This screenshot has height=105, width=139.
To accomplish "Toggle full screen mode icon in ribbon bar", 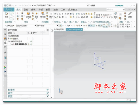I will pyautogui.click(x=127, y=9).
